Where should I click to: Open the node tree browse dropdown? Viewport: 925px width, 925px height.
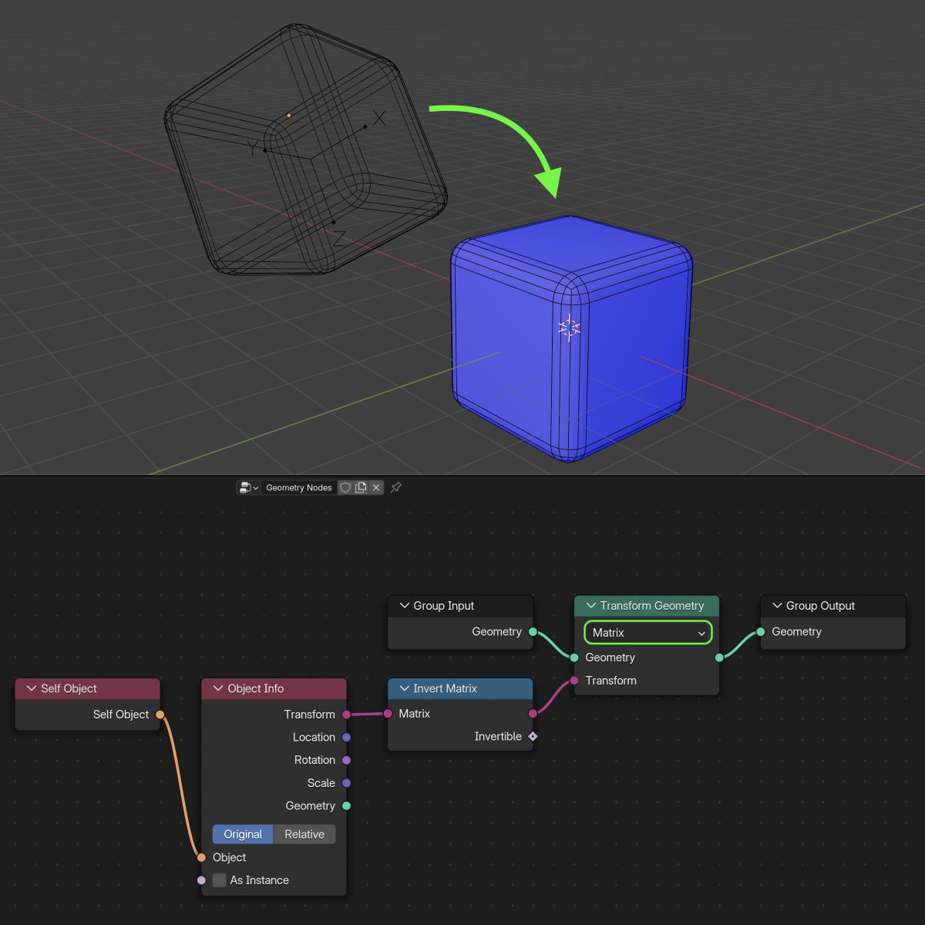248,487
